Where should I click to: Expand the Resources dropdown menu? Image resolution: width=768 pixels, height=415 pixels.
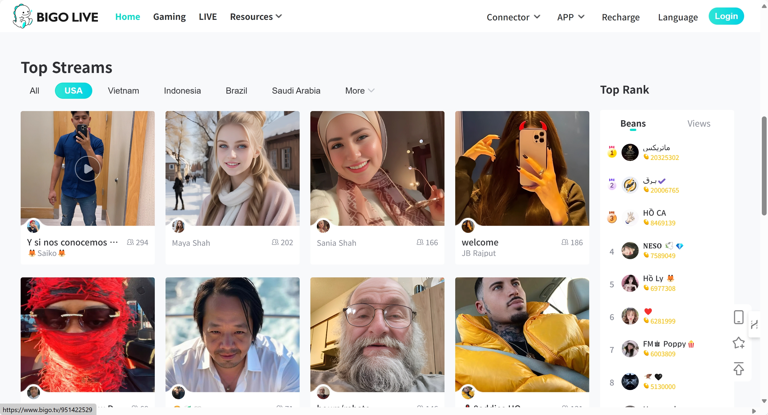[256, 17]
